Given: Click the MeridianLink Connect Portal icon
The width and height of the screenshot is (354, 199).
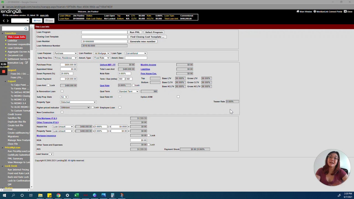Looking at the screenshot, I should [x=315, y=12].
